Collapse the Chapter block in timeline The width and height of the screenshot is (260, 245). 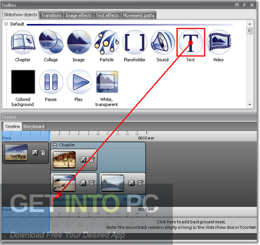click(x=55, y=145)
